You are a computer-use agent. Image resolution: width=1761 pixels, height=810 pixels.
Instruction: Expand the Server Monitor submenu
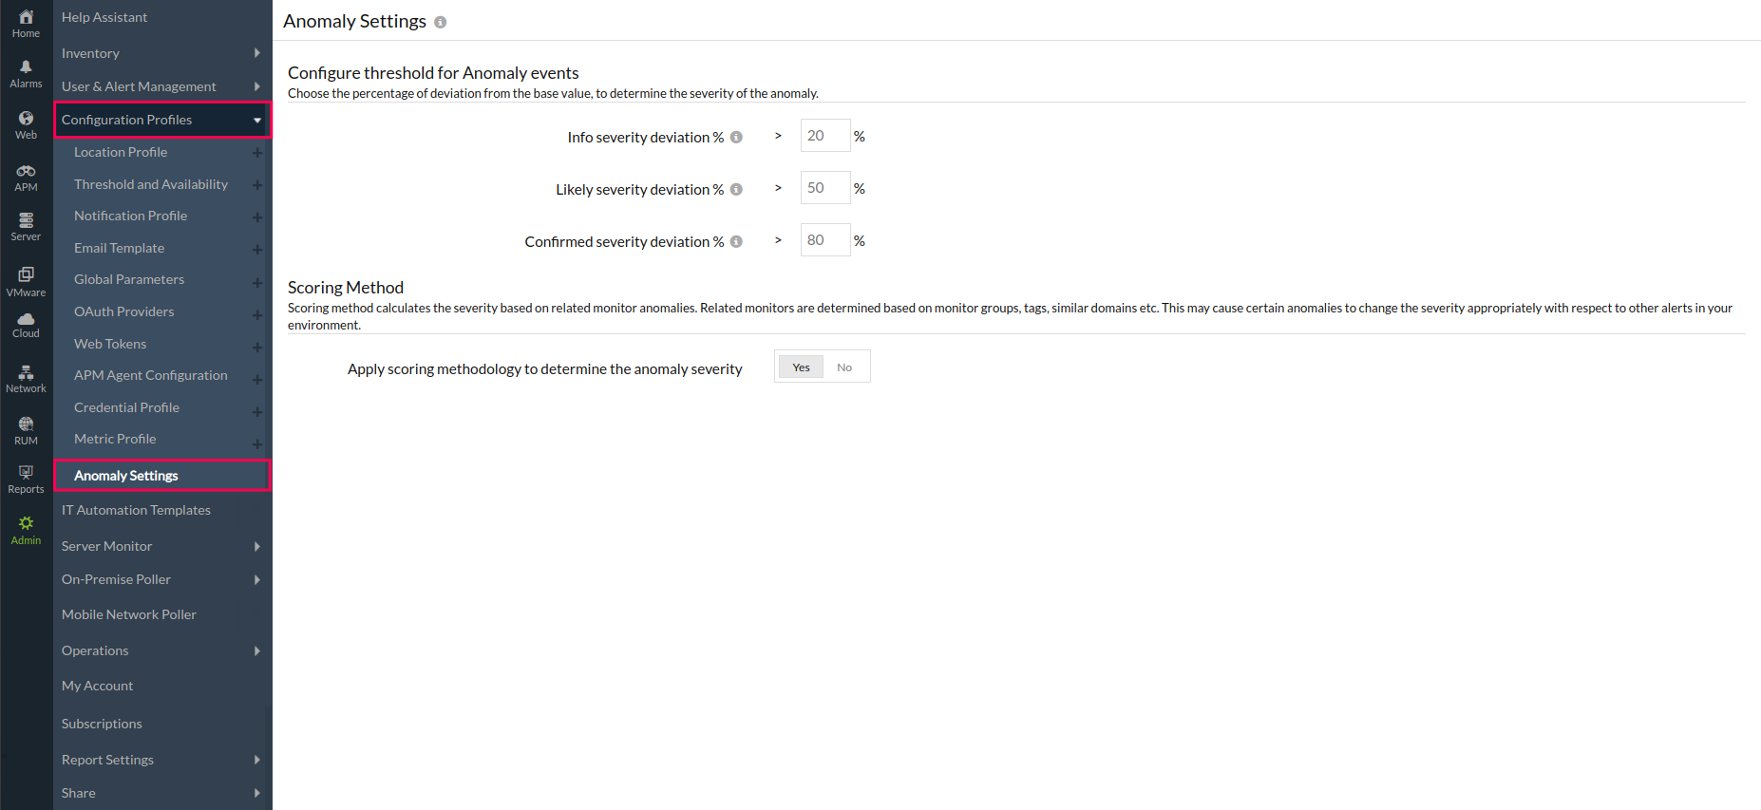pyautogui.click(x=256, y=546)
